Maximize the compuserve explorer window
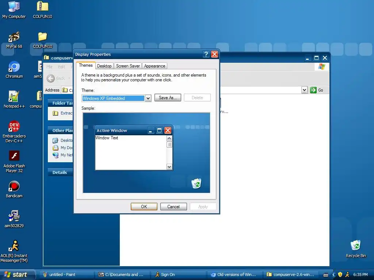 pyautogui.click(x=316, y=58)
